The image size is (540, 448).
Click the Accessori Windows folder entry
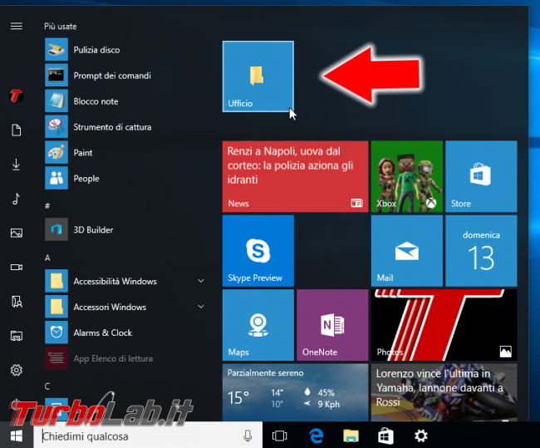pos(125,307)
